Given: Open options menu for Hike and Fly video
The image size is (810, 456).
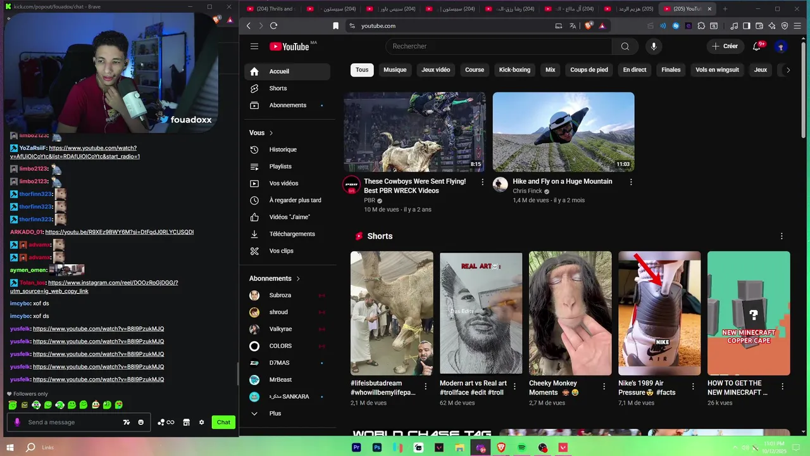Looking at the screenshot, I should (x=631, y=182).
